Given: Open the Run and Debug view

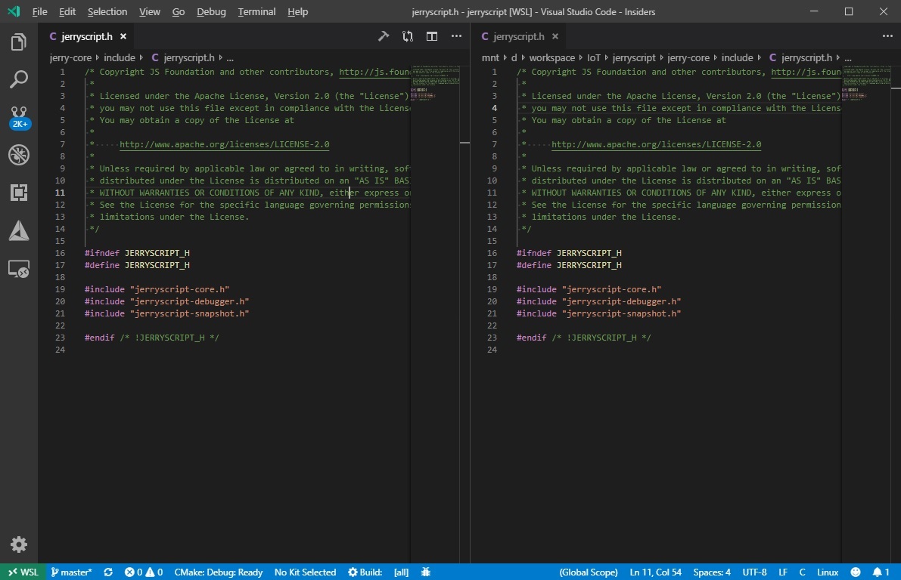Looking at the screenshot, I should pos(18,155).
